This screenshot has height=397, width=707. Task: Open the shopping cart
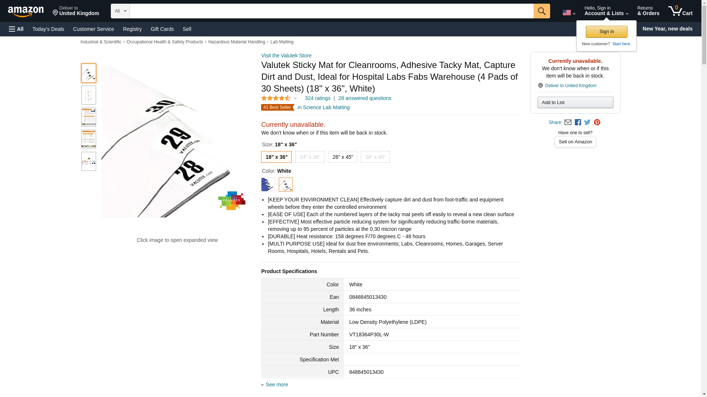coord(680,11)
